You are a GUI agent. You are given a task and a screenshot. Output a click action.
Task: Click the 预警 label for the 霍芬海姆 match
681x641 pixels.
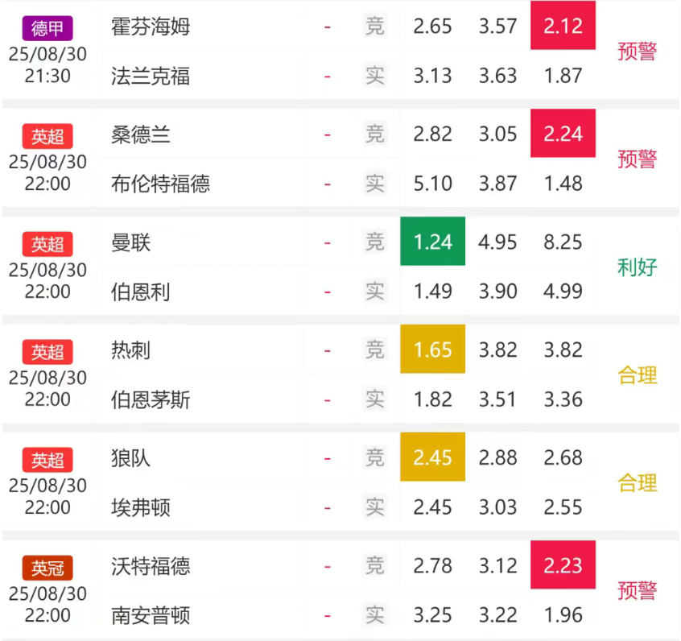click(637, 52)
